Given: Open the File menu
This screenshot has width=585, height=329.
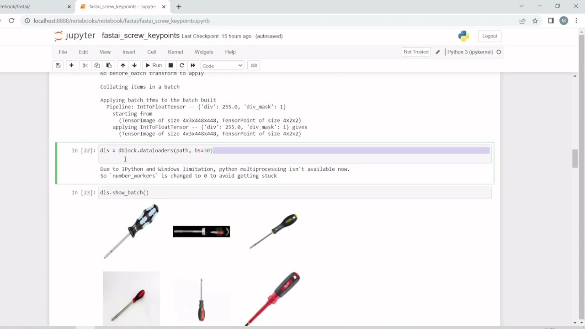Looking at the screenshot, I should click(x=63, y=52).
